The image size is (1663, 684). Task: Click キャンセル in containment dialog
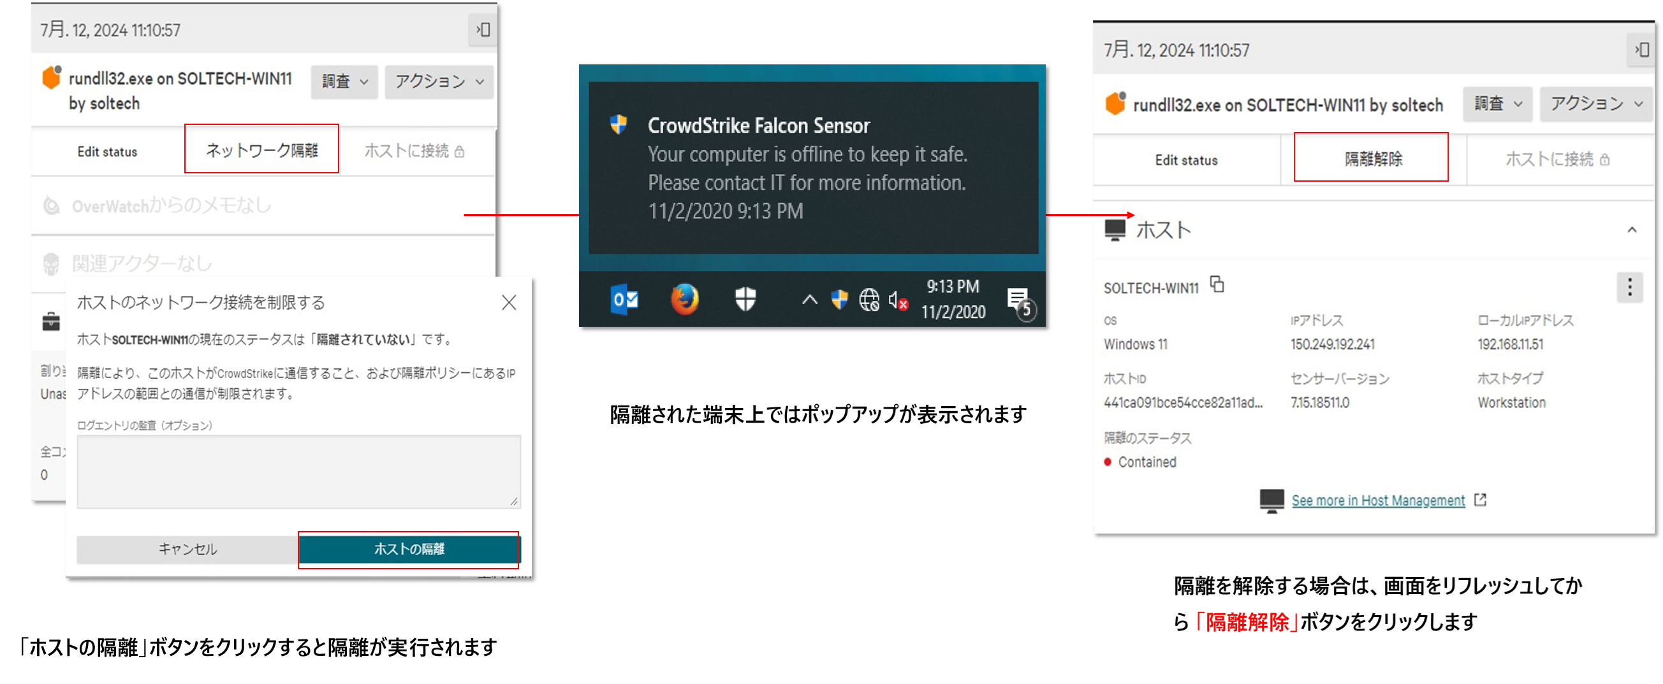coord(187,549)
